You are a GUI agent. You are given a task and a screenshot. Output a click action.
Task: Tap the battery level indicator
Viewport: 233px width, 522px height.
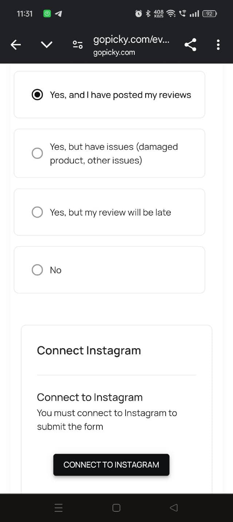tap(209, 14)
